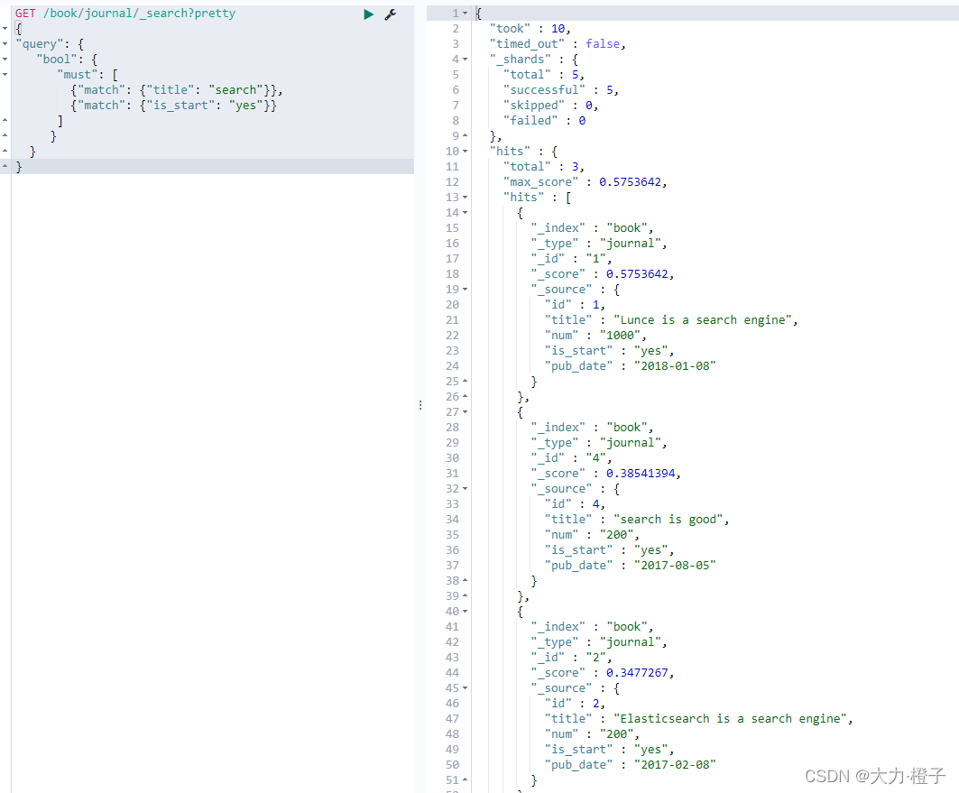
Task: Click the hits "total" : 3 line
Action: (544, 166)
